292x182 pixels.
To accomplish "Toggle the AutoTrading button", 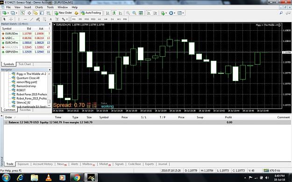I will point(91,13).
